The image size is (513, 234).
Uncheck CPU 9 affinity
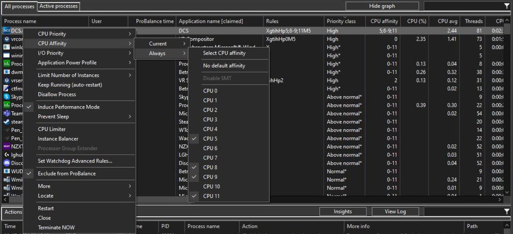coord(228,177)
